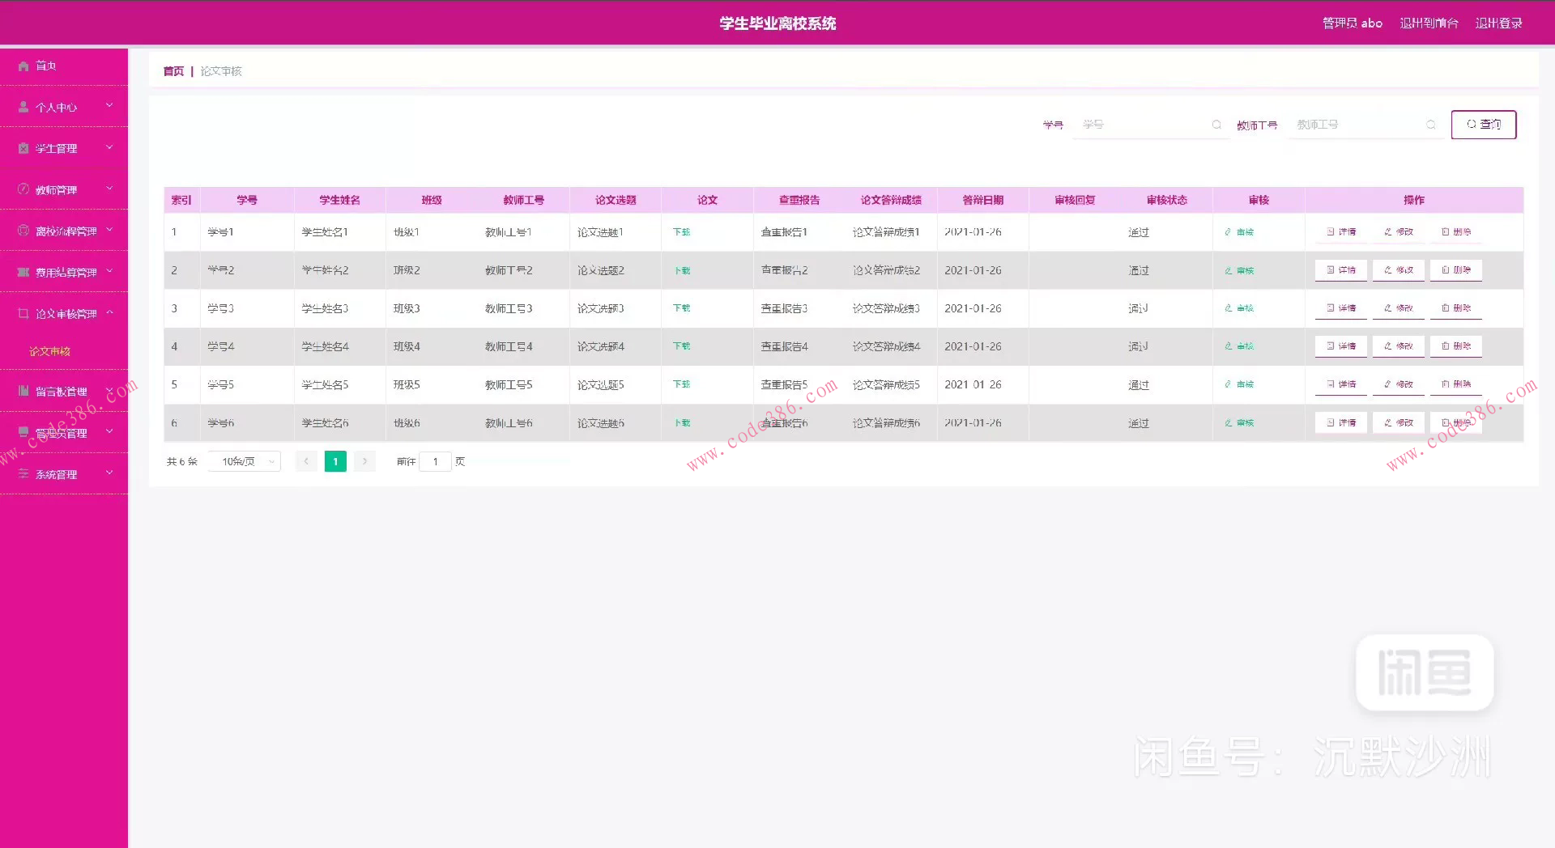Click the compass icon beside 教师管理
The image size is (1555, 848).
23,189
